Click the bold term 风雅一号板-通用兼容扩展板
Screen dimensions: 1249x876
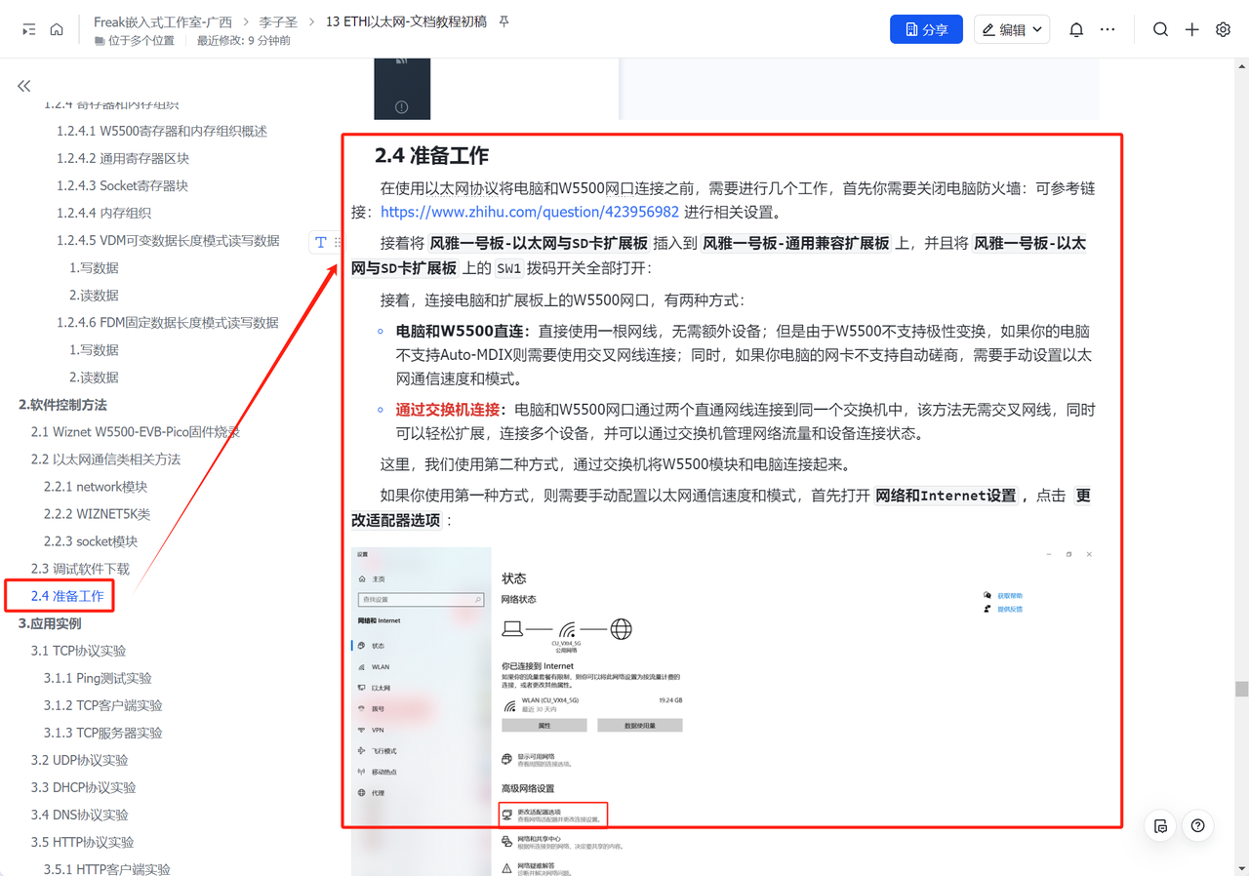796,243
